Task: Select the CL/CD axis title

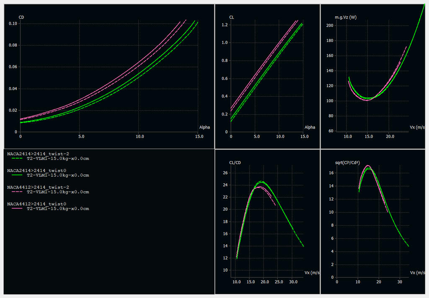Action: point(235,163)
